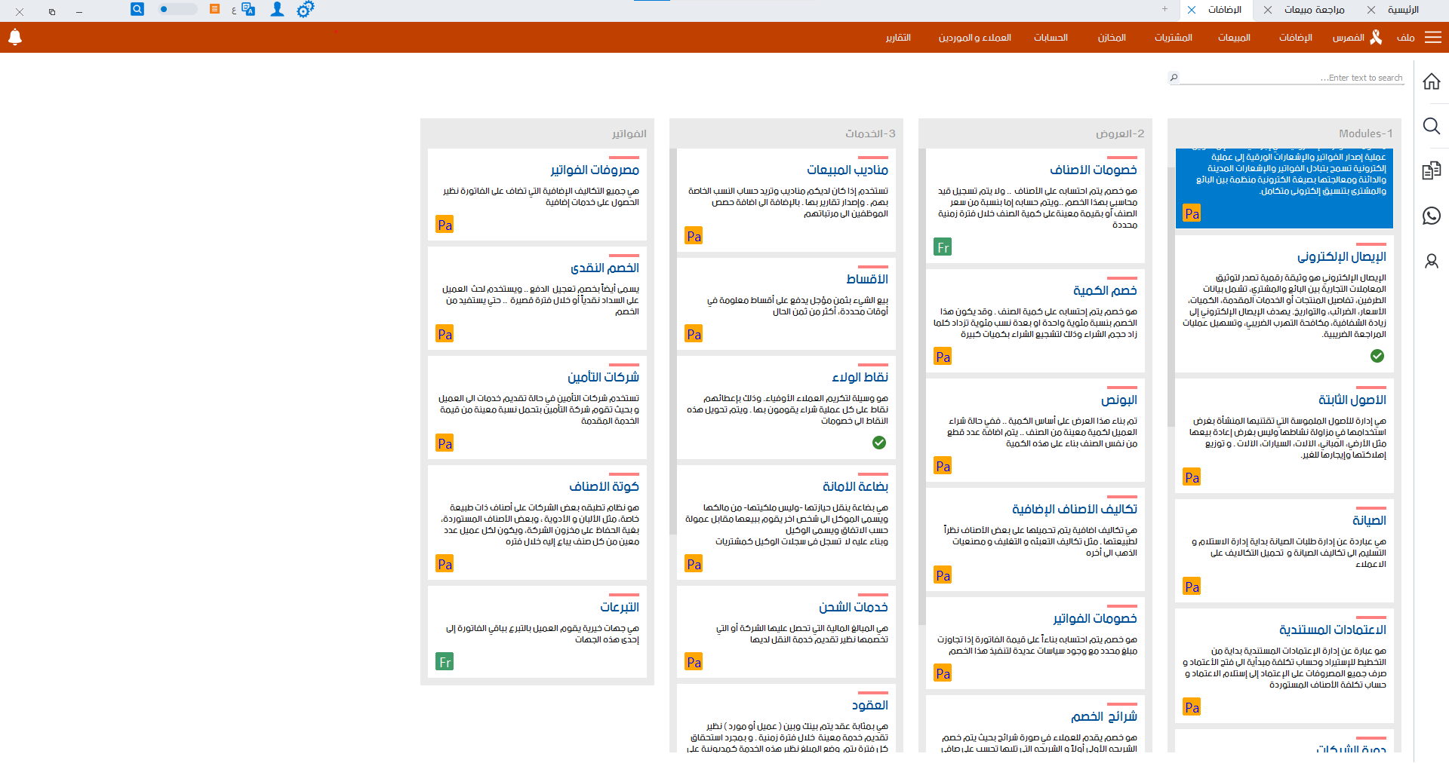Toggle the green checkmark on نقاط الولاء card
Screen dimensions: 1449x763
click(878, 443)
